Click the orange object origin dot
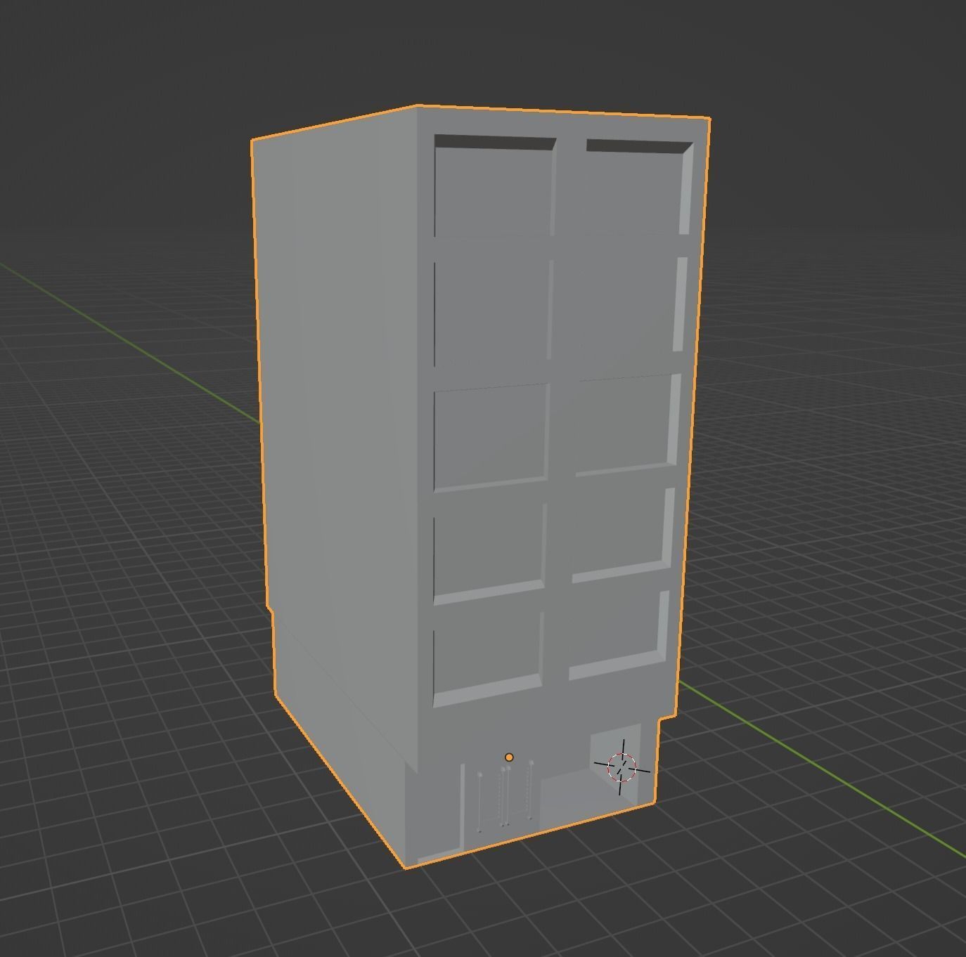The image size is (966, 957). click(509, 757)
